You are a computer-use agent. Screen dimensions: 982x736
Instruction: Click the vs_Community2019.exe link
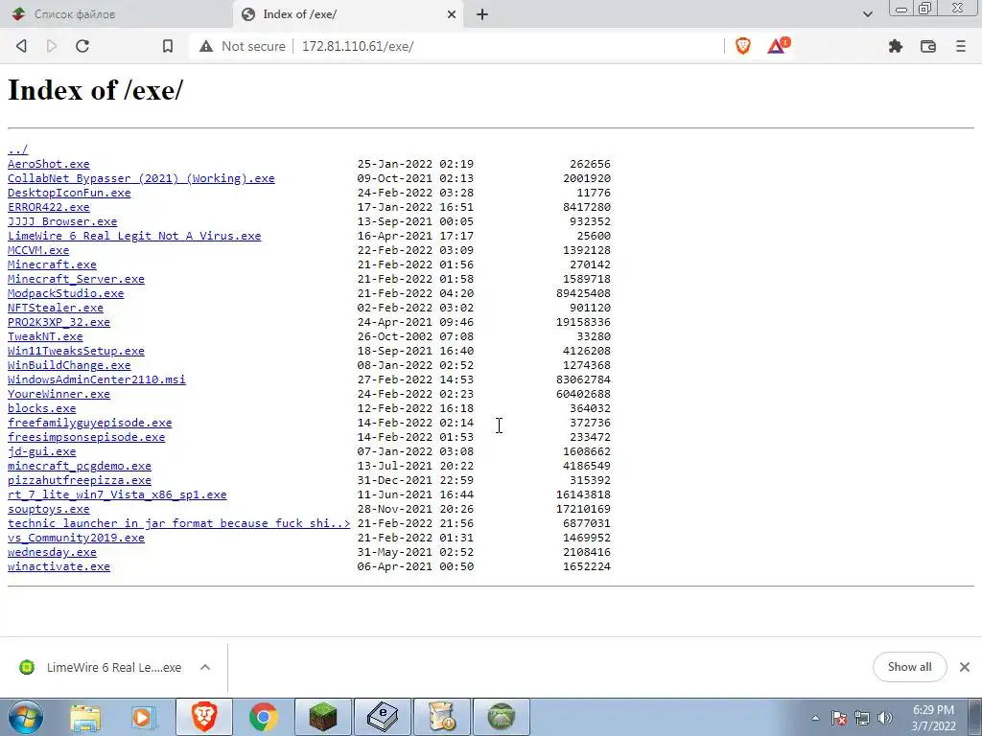[76, 538]
